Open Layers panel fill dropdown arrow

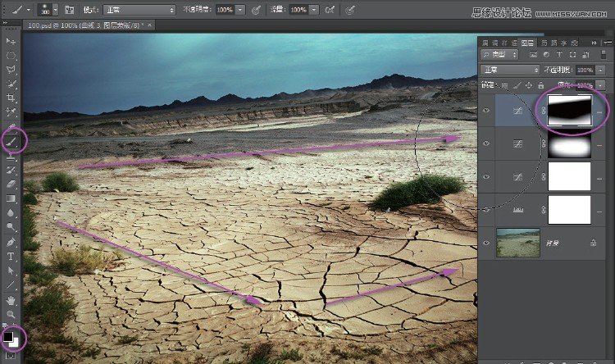click(x=600, y=85)
